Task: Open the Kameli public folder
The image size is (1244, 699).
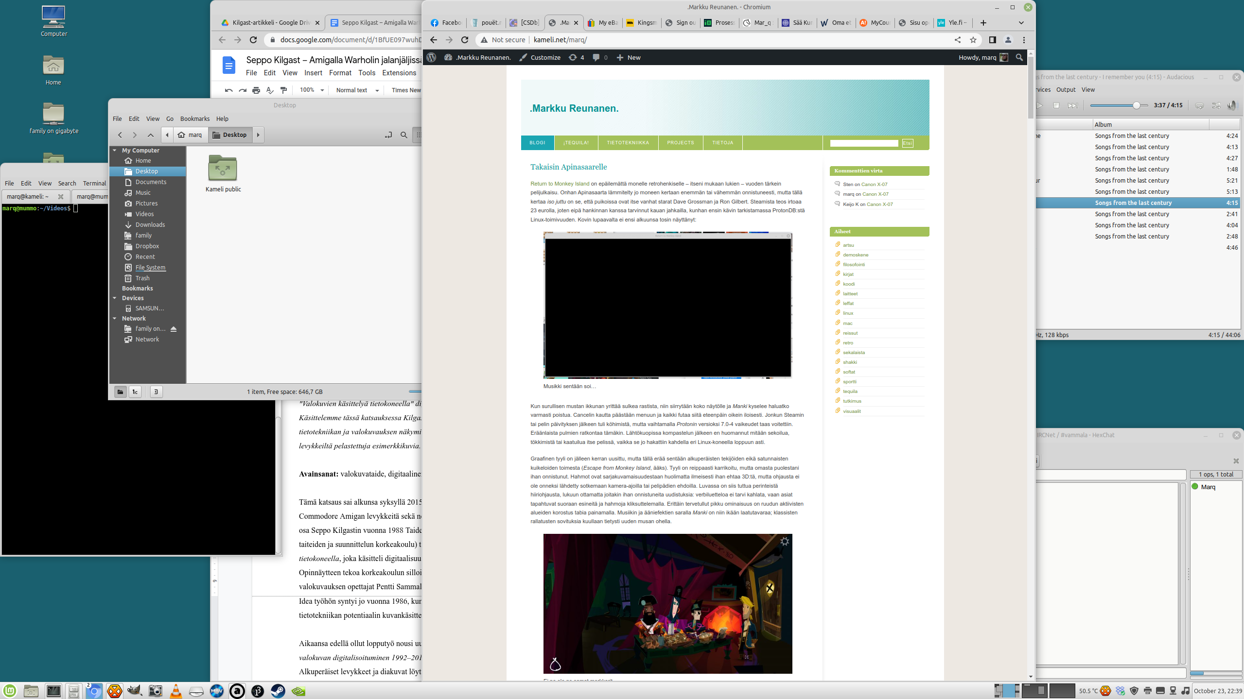Action: (x=223, y=173)
